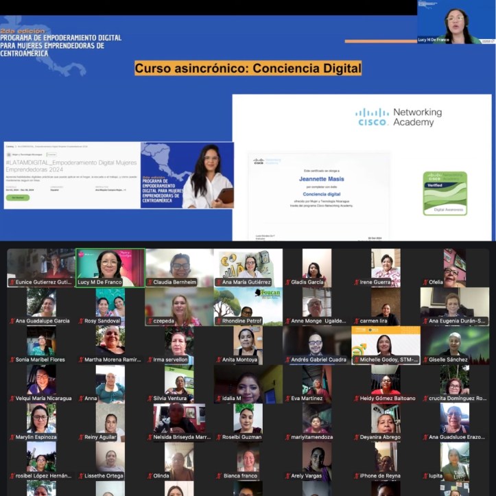Click the muted mic icon beside idalia M

click(219, 399)
